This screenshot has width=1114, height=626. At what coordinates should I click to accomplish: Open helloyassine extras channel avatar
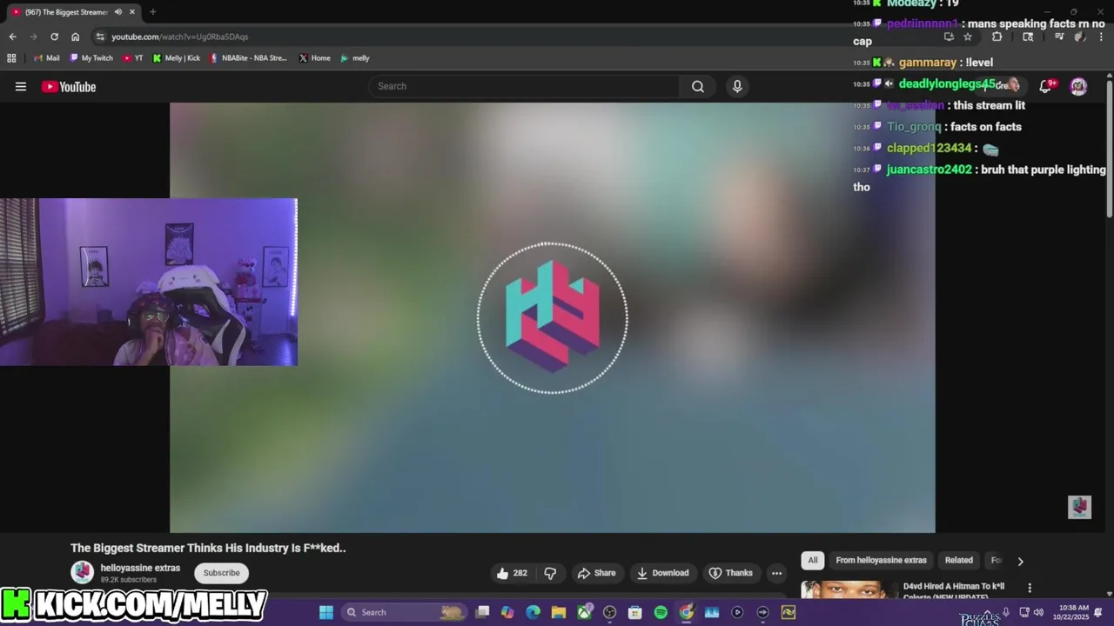pos(83,572)
